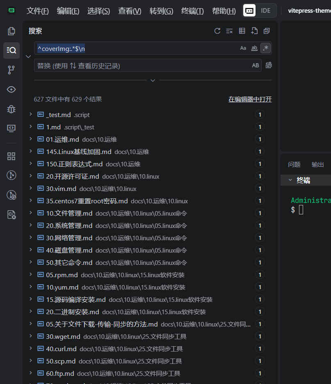Open the git history search icon
The width and height of the screenshot is (331, 384).
pyautogui.click(x=11, y=195)
